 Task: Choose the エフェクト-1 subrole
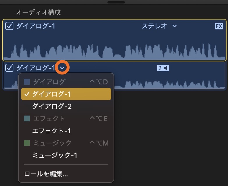[66, 131]
